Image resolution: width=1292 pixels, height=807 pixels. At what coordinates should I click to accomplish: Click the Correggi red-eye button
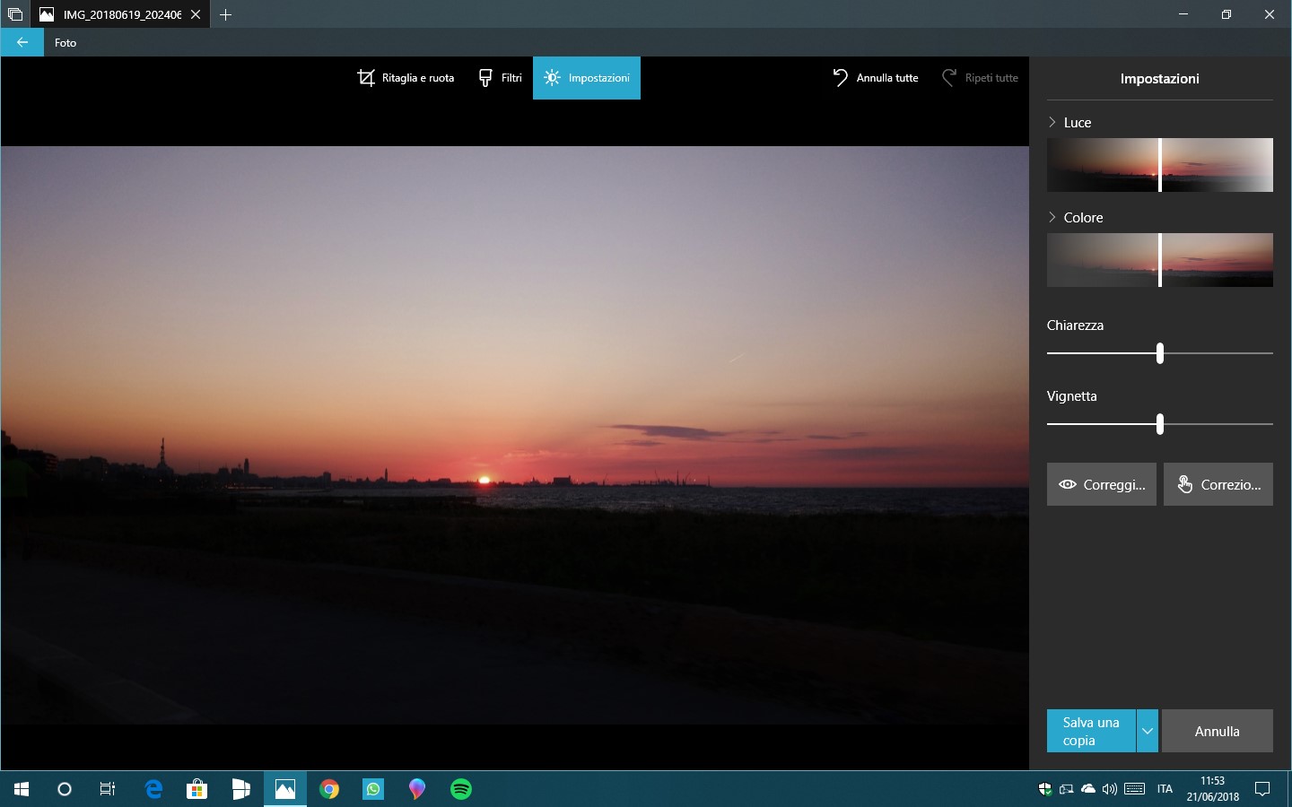coord(1102,484)
